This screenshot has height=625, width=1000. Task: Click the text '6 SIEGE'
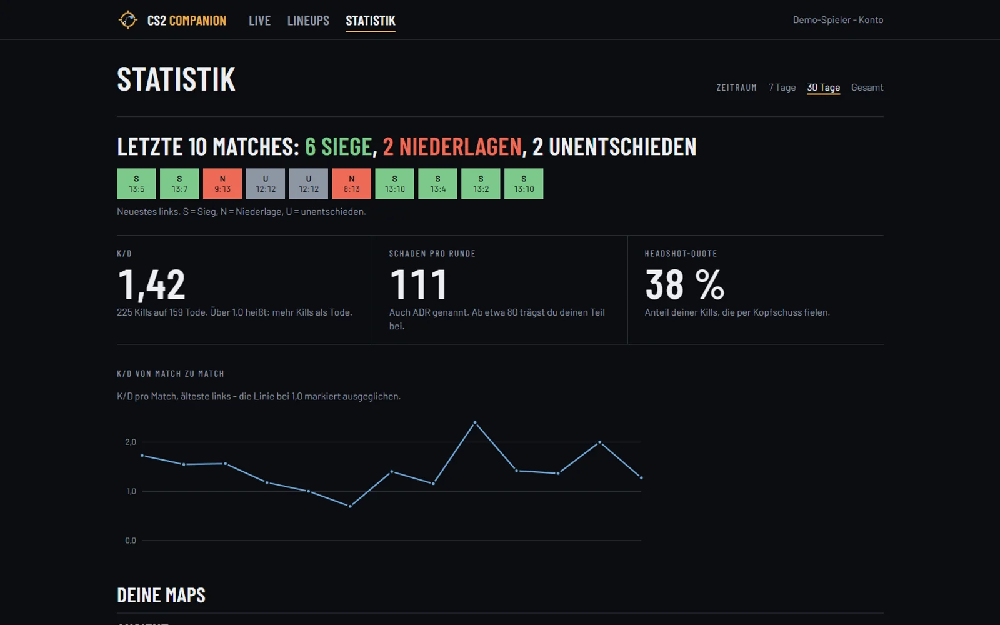coord(338,147)
